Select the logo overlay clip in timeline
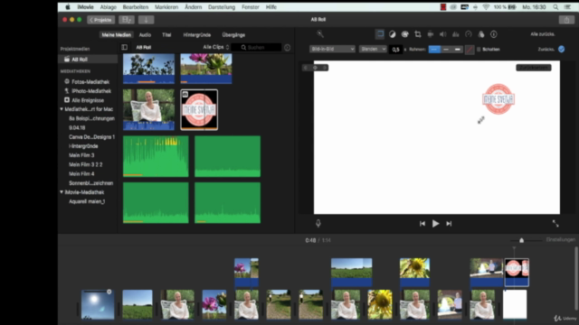Image resolution: width=579 pixels, height=325 pixels. pyautogui.click(x=517, y=273)
